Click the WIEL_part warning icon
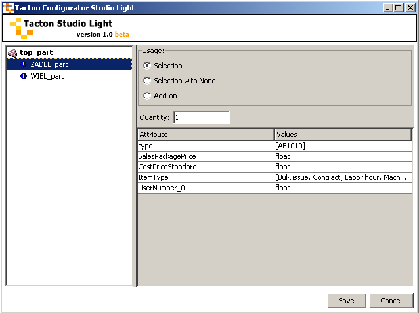Image resolution: width=419 pixels, height=313 pixels. [24, 76]
